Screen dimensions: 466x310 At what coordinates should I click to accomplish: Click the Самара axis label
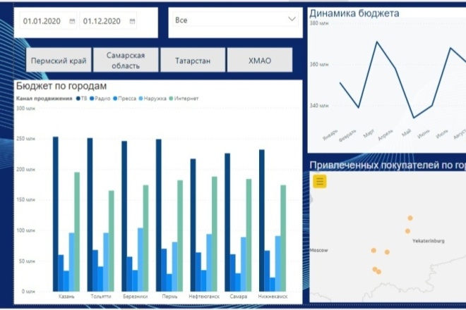coord(239,297)
